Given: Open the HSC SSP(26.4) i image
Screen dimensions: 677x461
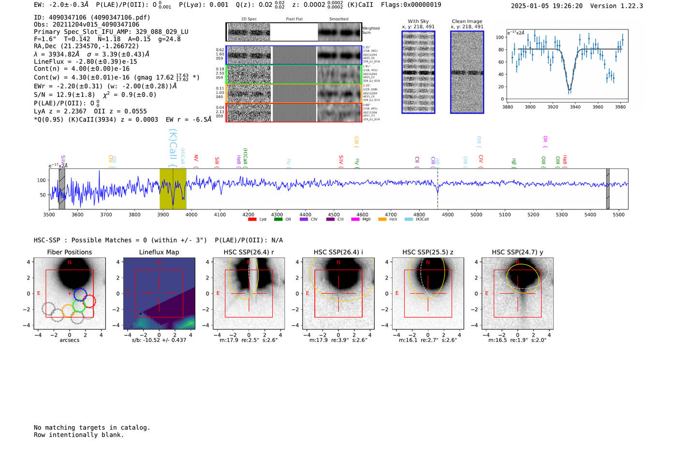Looking at the screenshot, I should click(338, 293).
